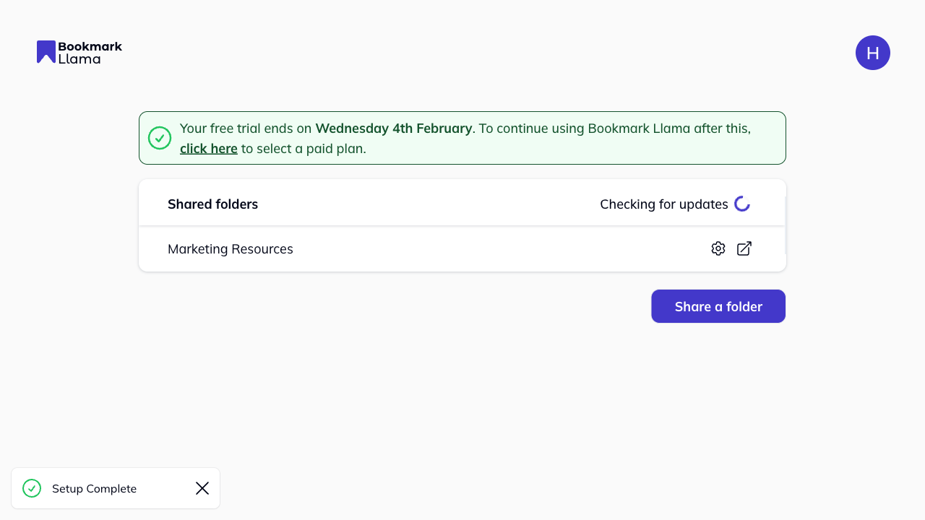Dismiss the Setup Complete notification
Image resolution: width=925 pixels, height=520 pixels.
click(x=202, y=488)
